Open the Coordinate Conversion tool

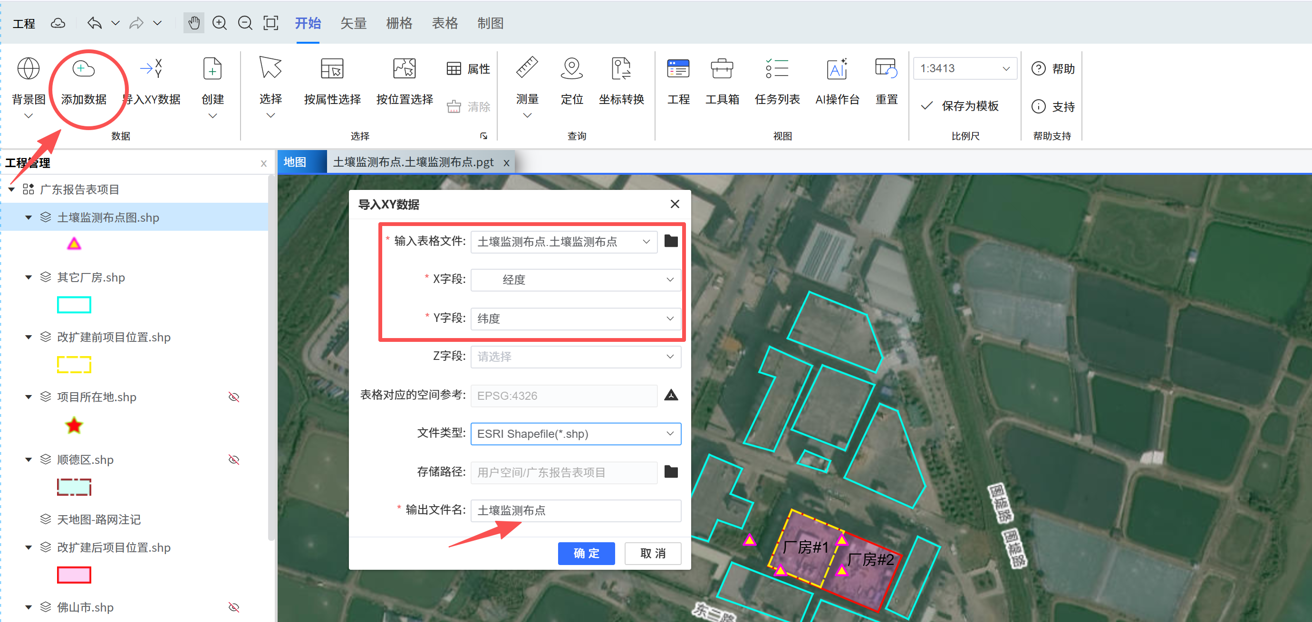(621, 69)
